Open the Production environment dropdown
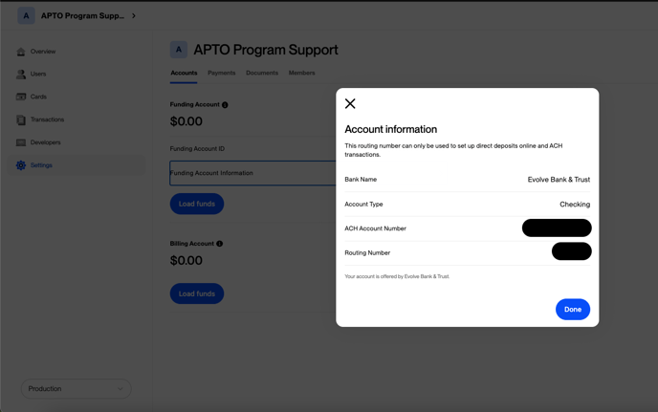 tap(76, 388)
